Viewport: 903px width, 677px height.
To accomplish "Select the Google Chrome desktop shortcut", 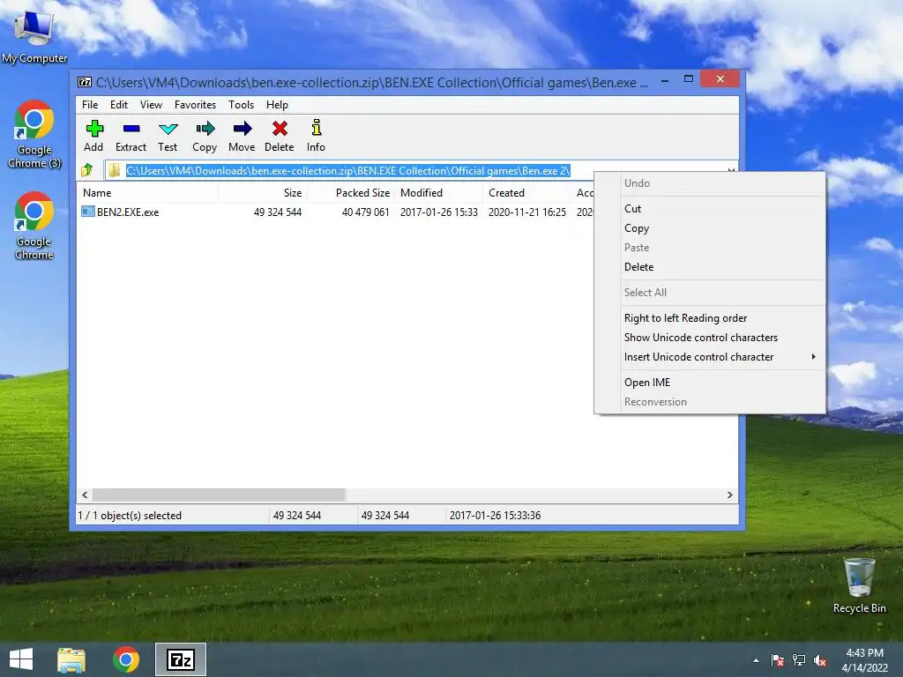I will (x=34, y=226).
